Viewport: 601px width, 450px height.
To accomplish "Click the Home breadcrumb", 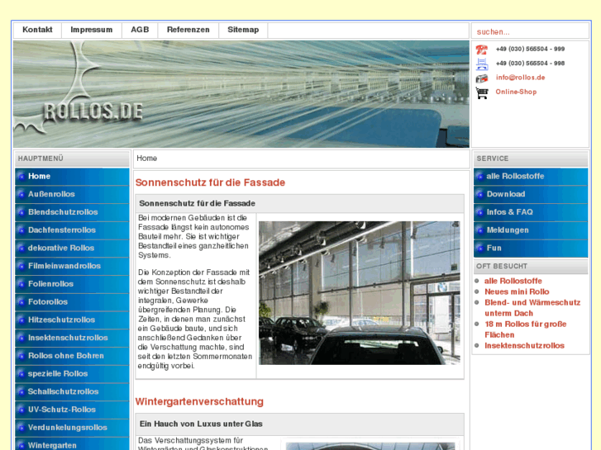I will pyautogui.click(x=147, y=159).
